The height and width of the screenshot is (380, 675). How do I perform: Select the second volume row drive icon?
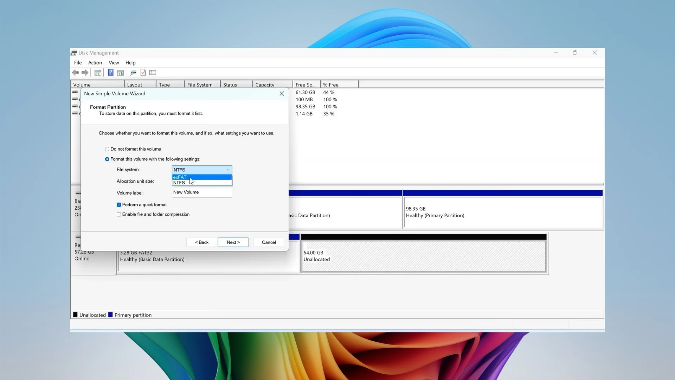(x=75, y=99)
